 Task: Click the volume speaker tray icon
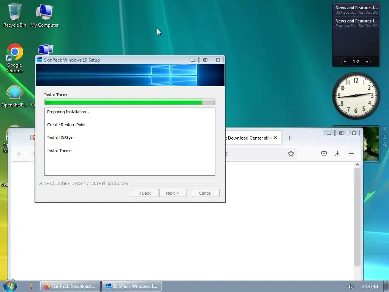[350, 287]
